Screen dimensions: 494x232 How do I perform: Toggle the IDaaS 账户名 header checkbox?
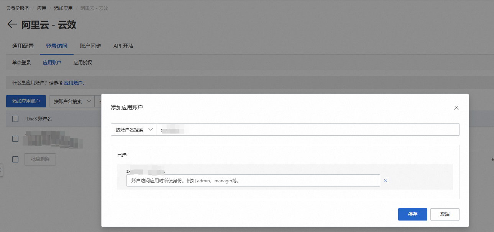[x=15, y=119]
